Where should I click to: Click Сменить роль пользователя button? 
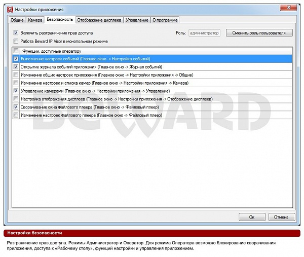[259, 33]
